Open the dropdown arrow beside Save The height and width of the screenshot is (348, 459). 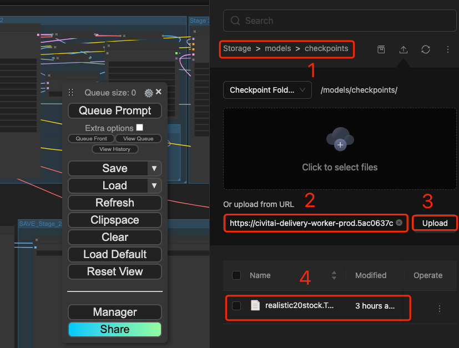pos(154,168)
